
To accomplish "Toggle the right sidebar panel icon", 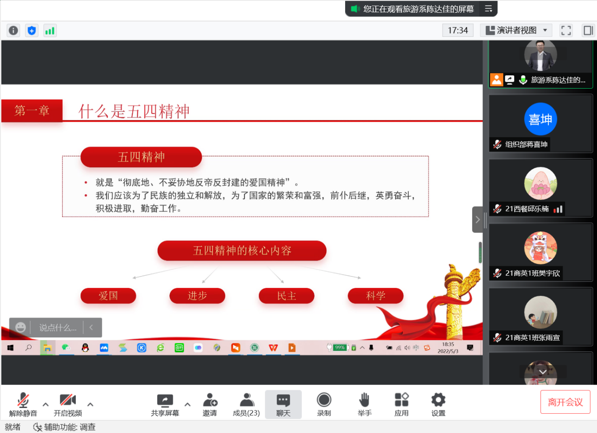I will 588,31.
